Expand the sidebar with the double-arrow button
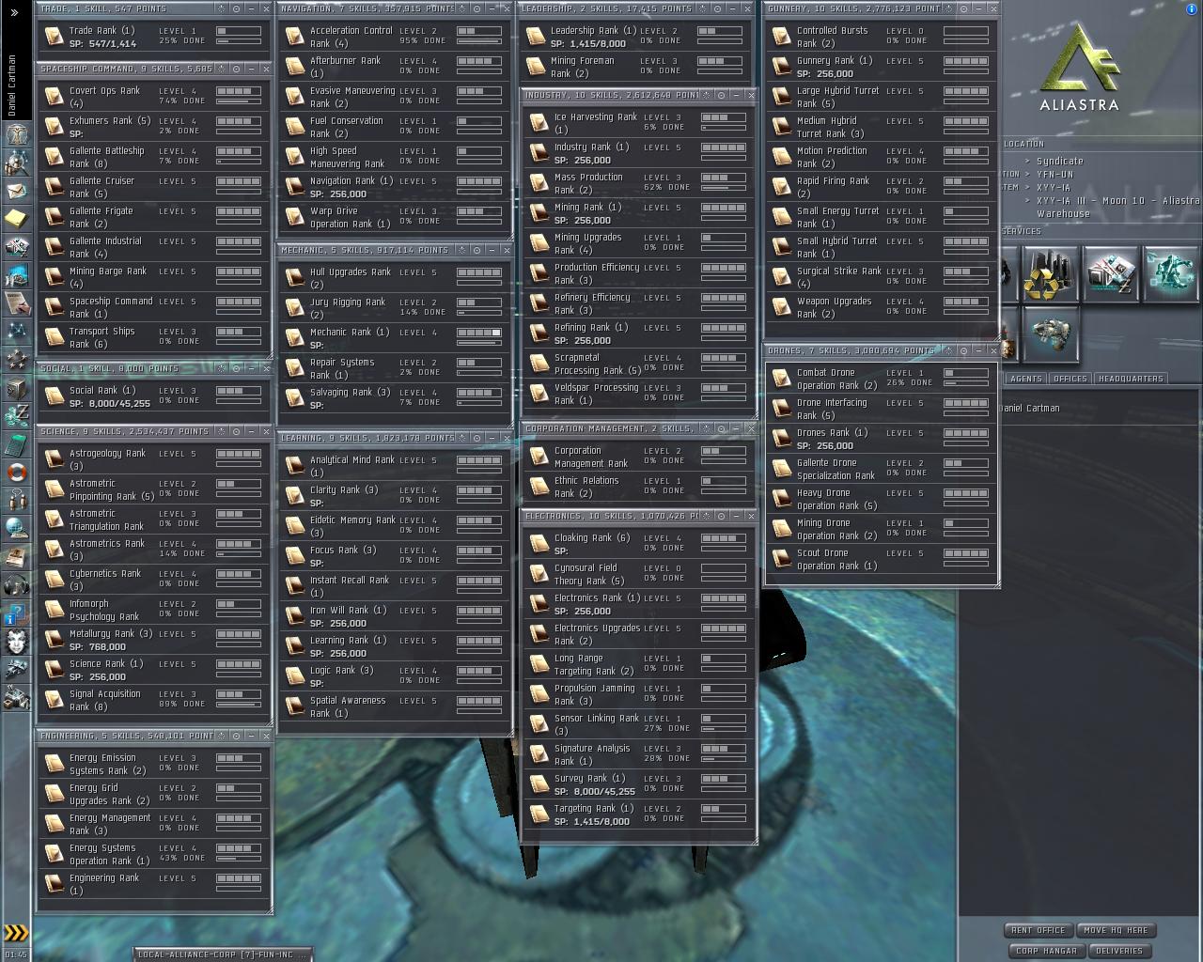 14,12
